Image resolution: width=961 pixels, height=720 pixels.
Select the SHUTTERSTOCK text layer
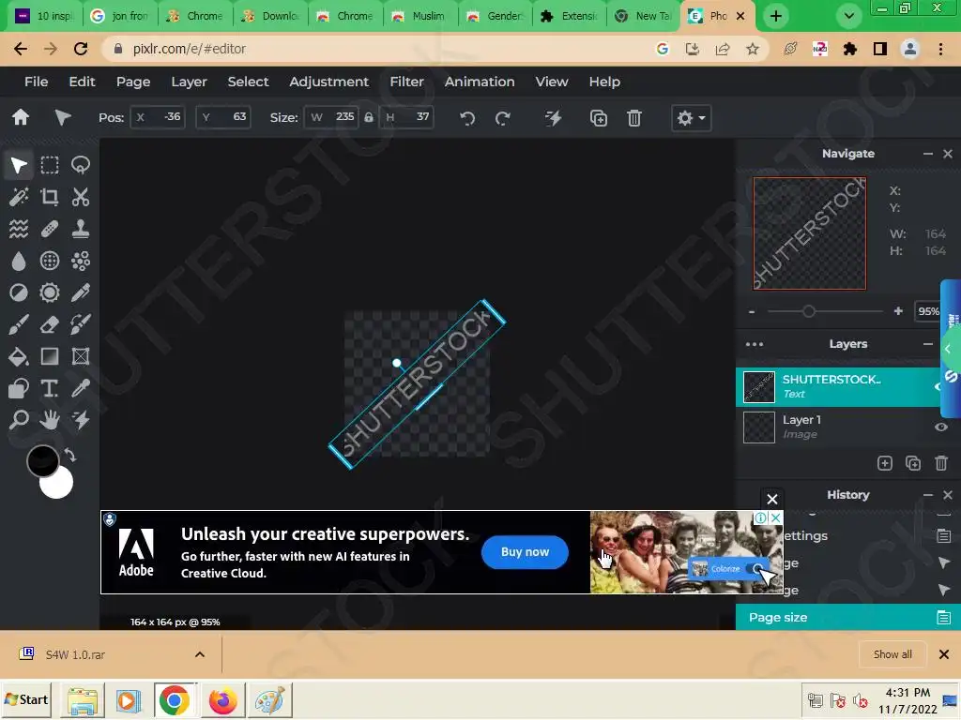[x=838, y=386]
